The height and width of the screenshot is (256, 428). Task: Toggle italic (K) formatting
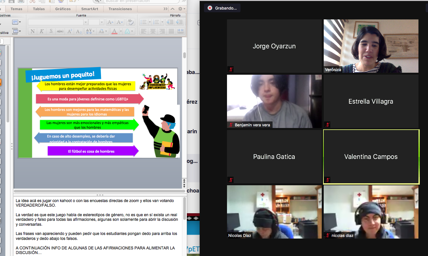(x=42, y=32)
